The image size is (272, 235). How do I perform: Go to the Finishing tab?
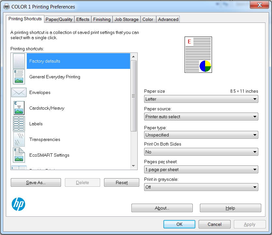pyautogui.click(x=102, y=20)
